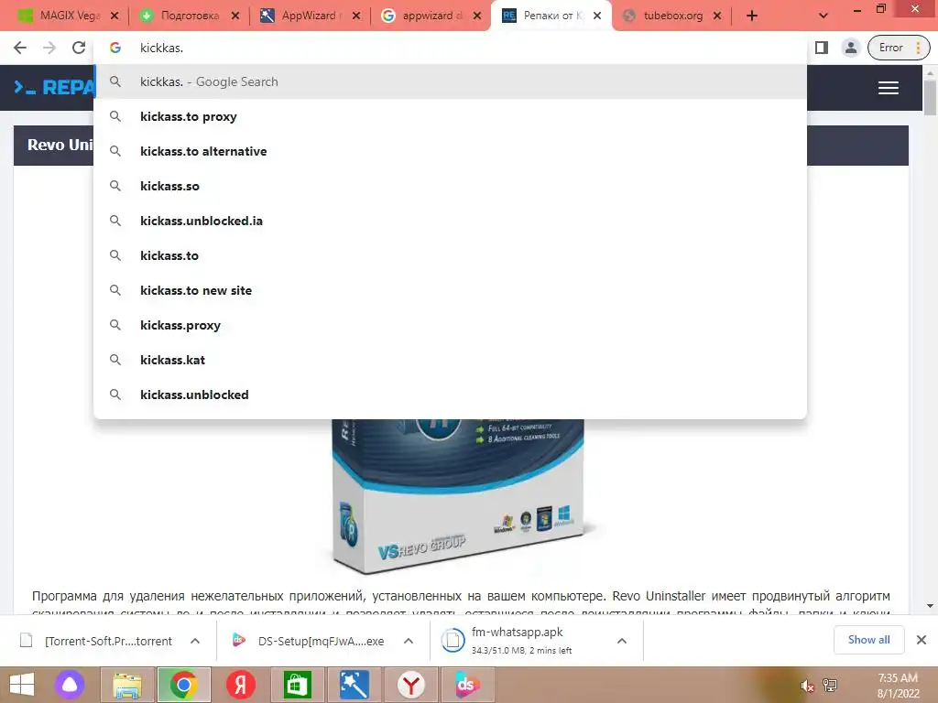Close the appwizard Google search tab
The width and height of the screenshot is (938, 703).
[477, 16]
